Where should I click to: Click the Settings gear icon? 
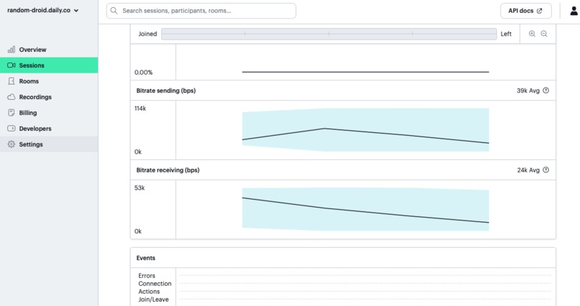point(12,144)
